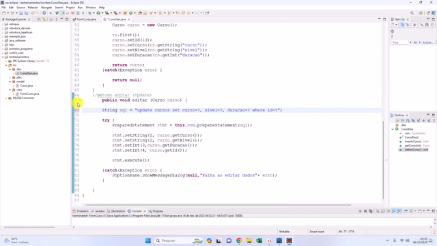Click the Debug bug icon in toolbar

click(89, 13)
